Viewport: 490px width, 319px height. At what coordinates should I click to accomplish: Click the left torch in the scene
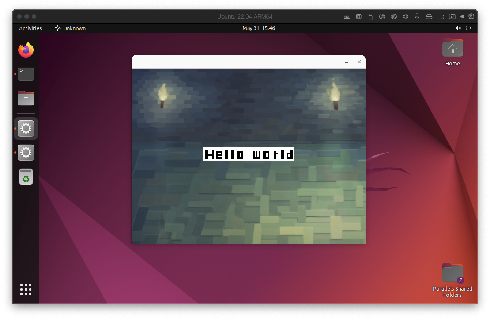pos(163,96)
